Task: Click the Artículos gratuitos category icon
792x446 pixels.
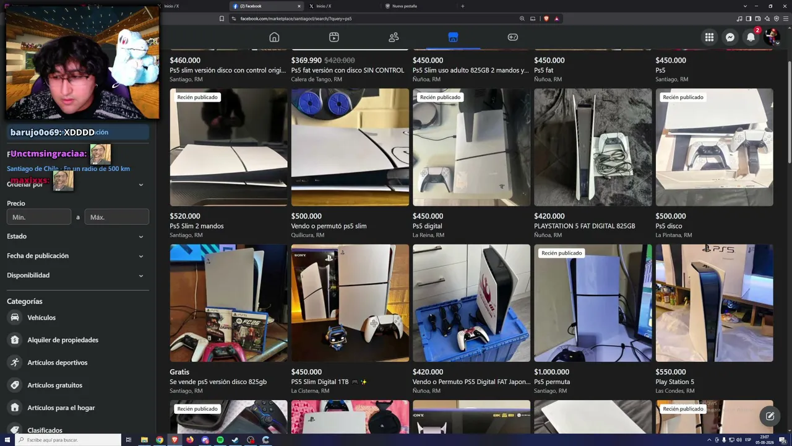Action: (14, 385)
